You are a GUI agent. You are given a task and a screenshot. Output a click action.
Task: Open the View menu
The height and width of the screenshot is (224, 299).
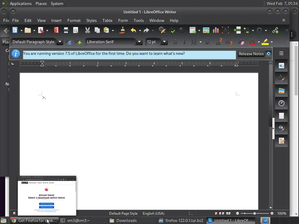point(41,20)
